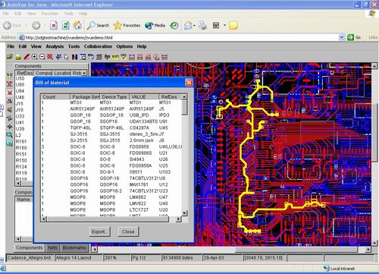379x274 pixels.
Task: Open the AutoVue Collaboration menu
Action: 98,46
